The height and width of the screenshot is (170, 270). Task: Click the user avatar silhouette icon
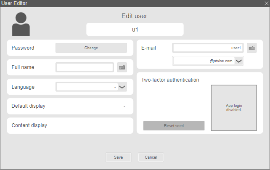pos(21,24)
